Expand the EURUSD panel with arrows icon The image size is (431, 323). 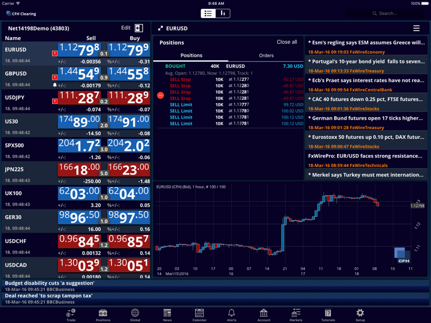coord(160,28)
